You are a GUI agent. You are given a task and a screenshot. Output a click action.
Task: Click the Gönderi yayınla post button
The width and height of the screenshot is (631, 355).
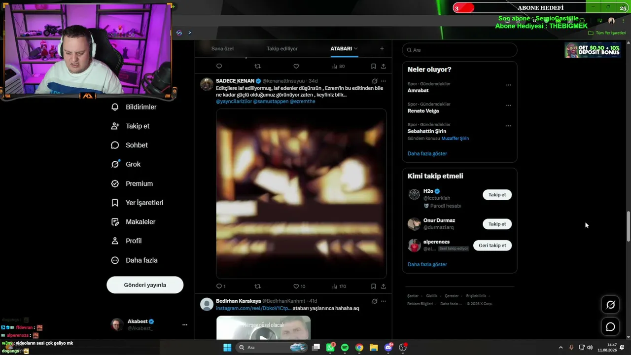pos(145,285)
